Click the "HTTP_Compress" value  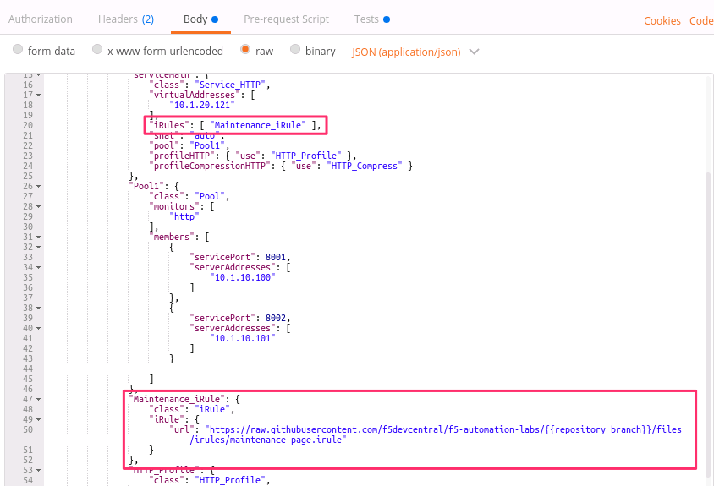pyautogui.click(x=365, y=166)
